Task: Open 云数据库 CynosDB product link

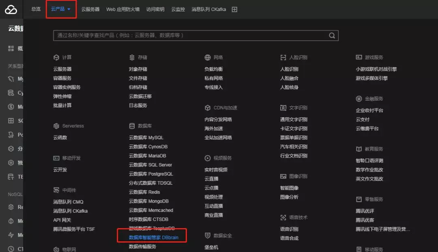Action: click(x=148, y=146)
